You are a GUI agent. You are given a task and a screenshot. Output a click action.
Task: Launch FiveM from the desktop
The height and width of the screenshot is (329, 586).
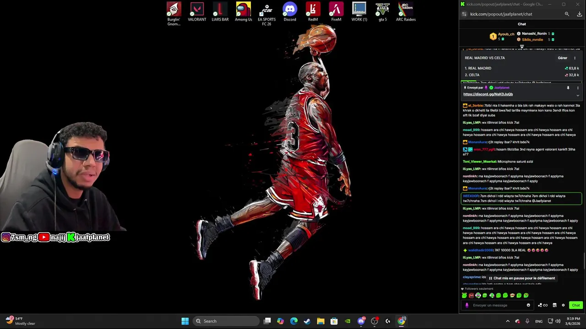(336, 12)
